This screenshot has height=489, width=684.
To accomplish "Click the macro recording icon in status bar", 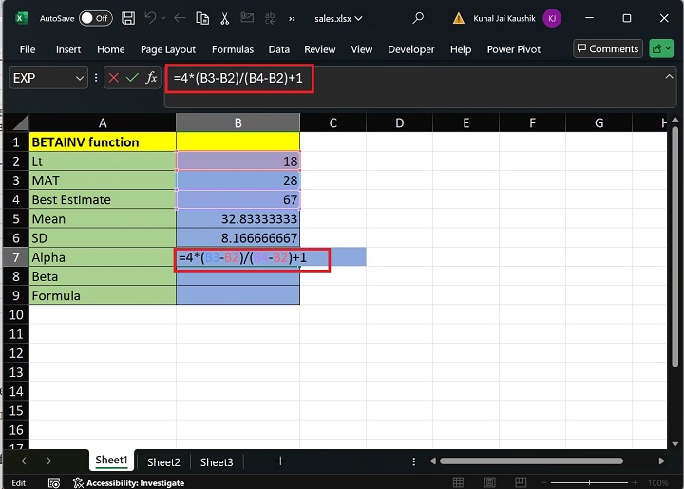I will (x=54, y=483).
